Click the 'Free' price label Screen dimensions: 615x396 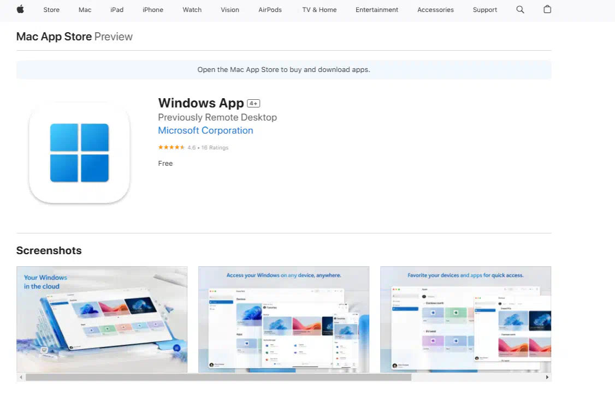click(x=165, y=163)
